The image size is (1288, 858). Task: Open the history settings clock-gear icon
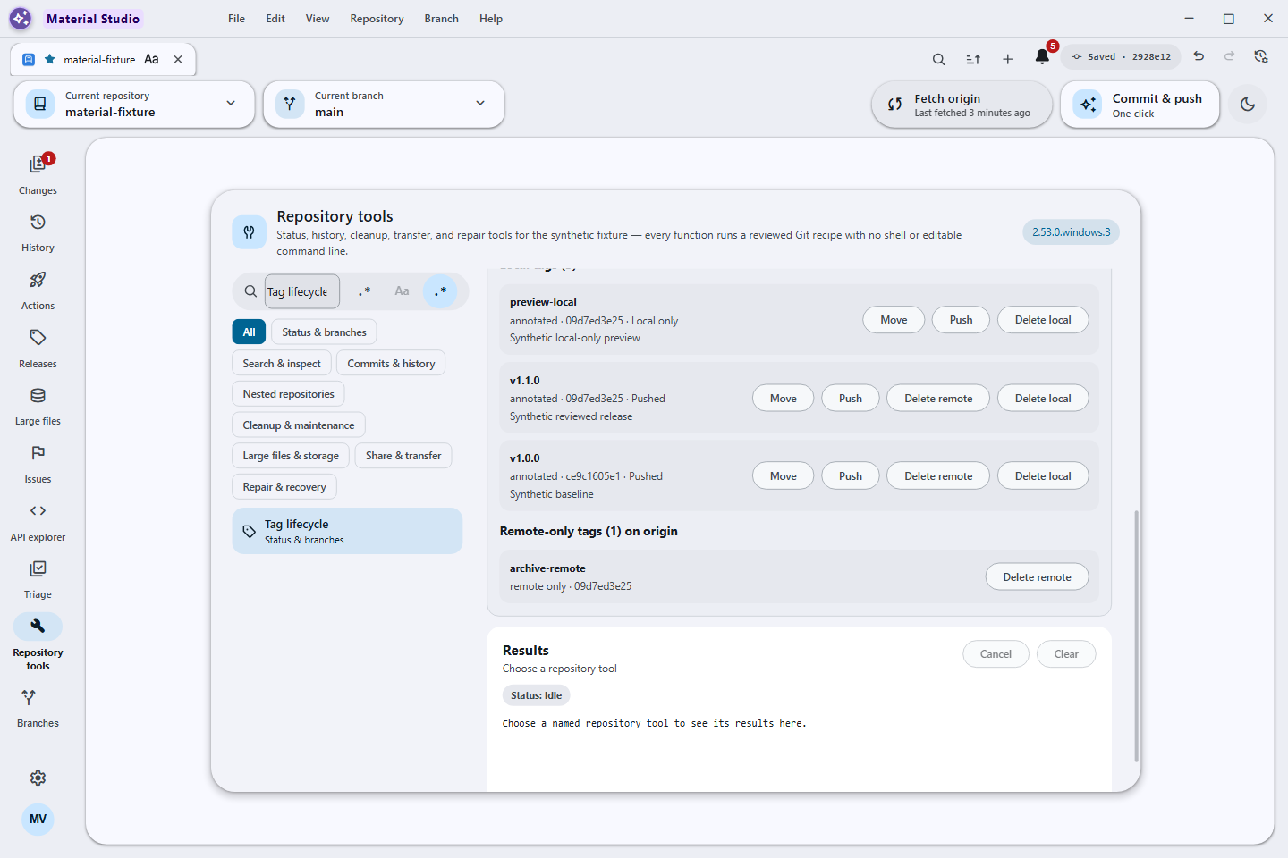tap(1261, 56)
